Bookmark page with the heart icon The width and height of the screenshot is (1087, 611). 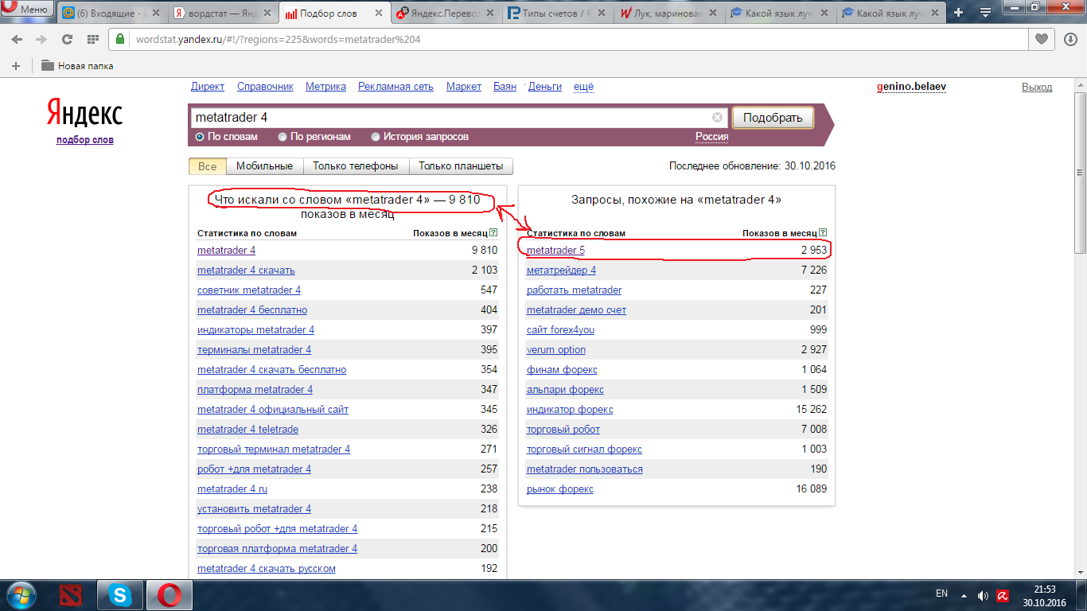(x=1041, y=39)
